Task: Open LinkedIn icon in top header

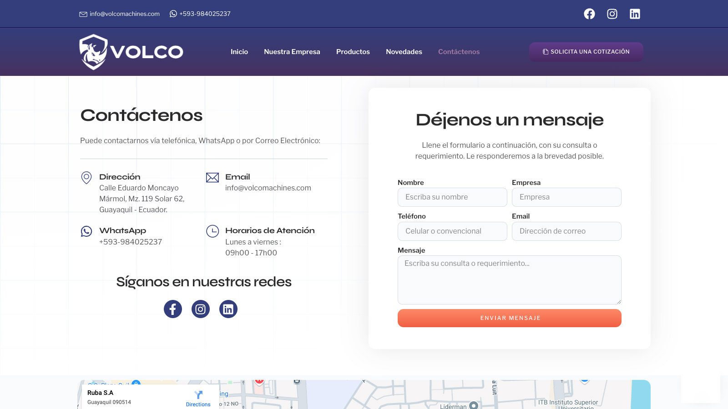Action: [635, 14]
